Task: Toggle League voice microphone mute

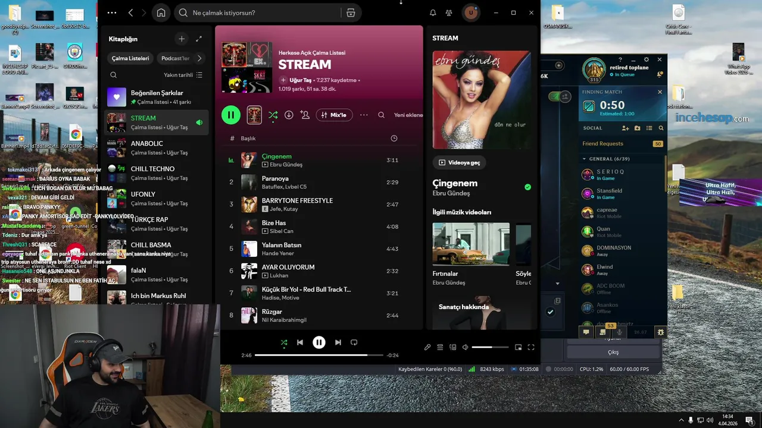Action: tap(620, 332)
